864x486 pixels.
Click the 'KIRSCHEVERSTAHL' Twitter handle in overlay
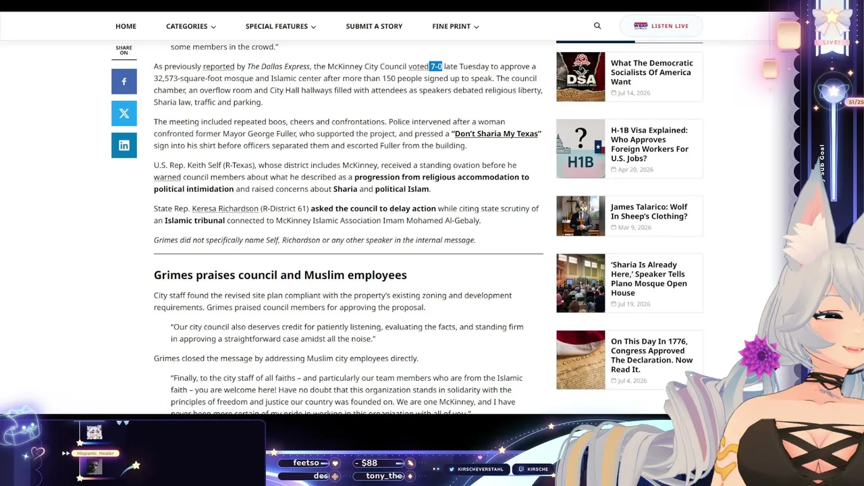[481, 469]
